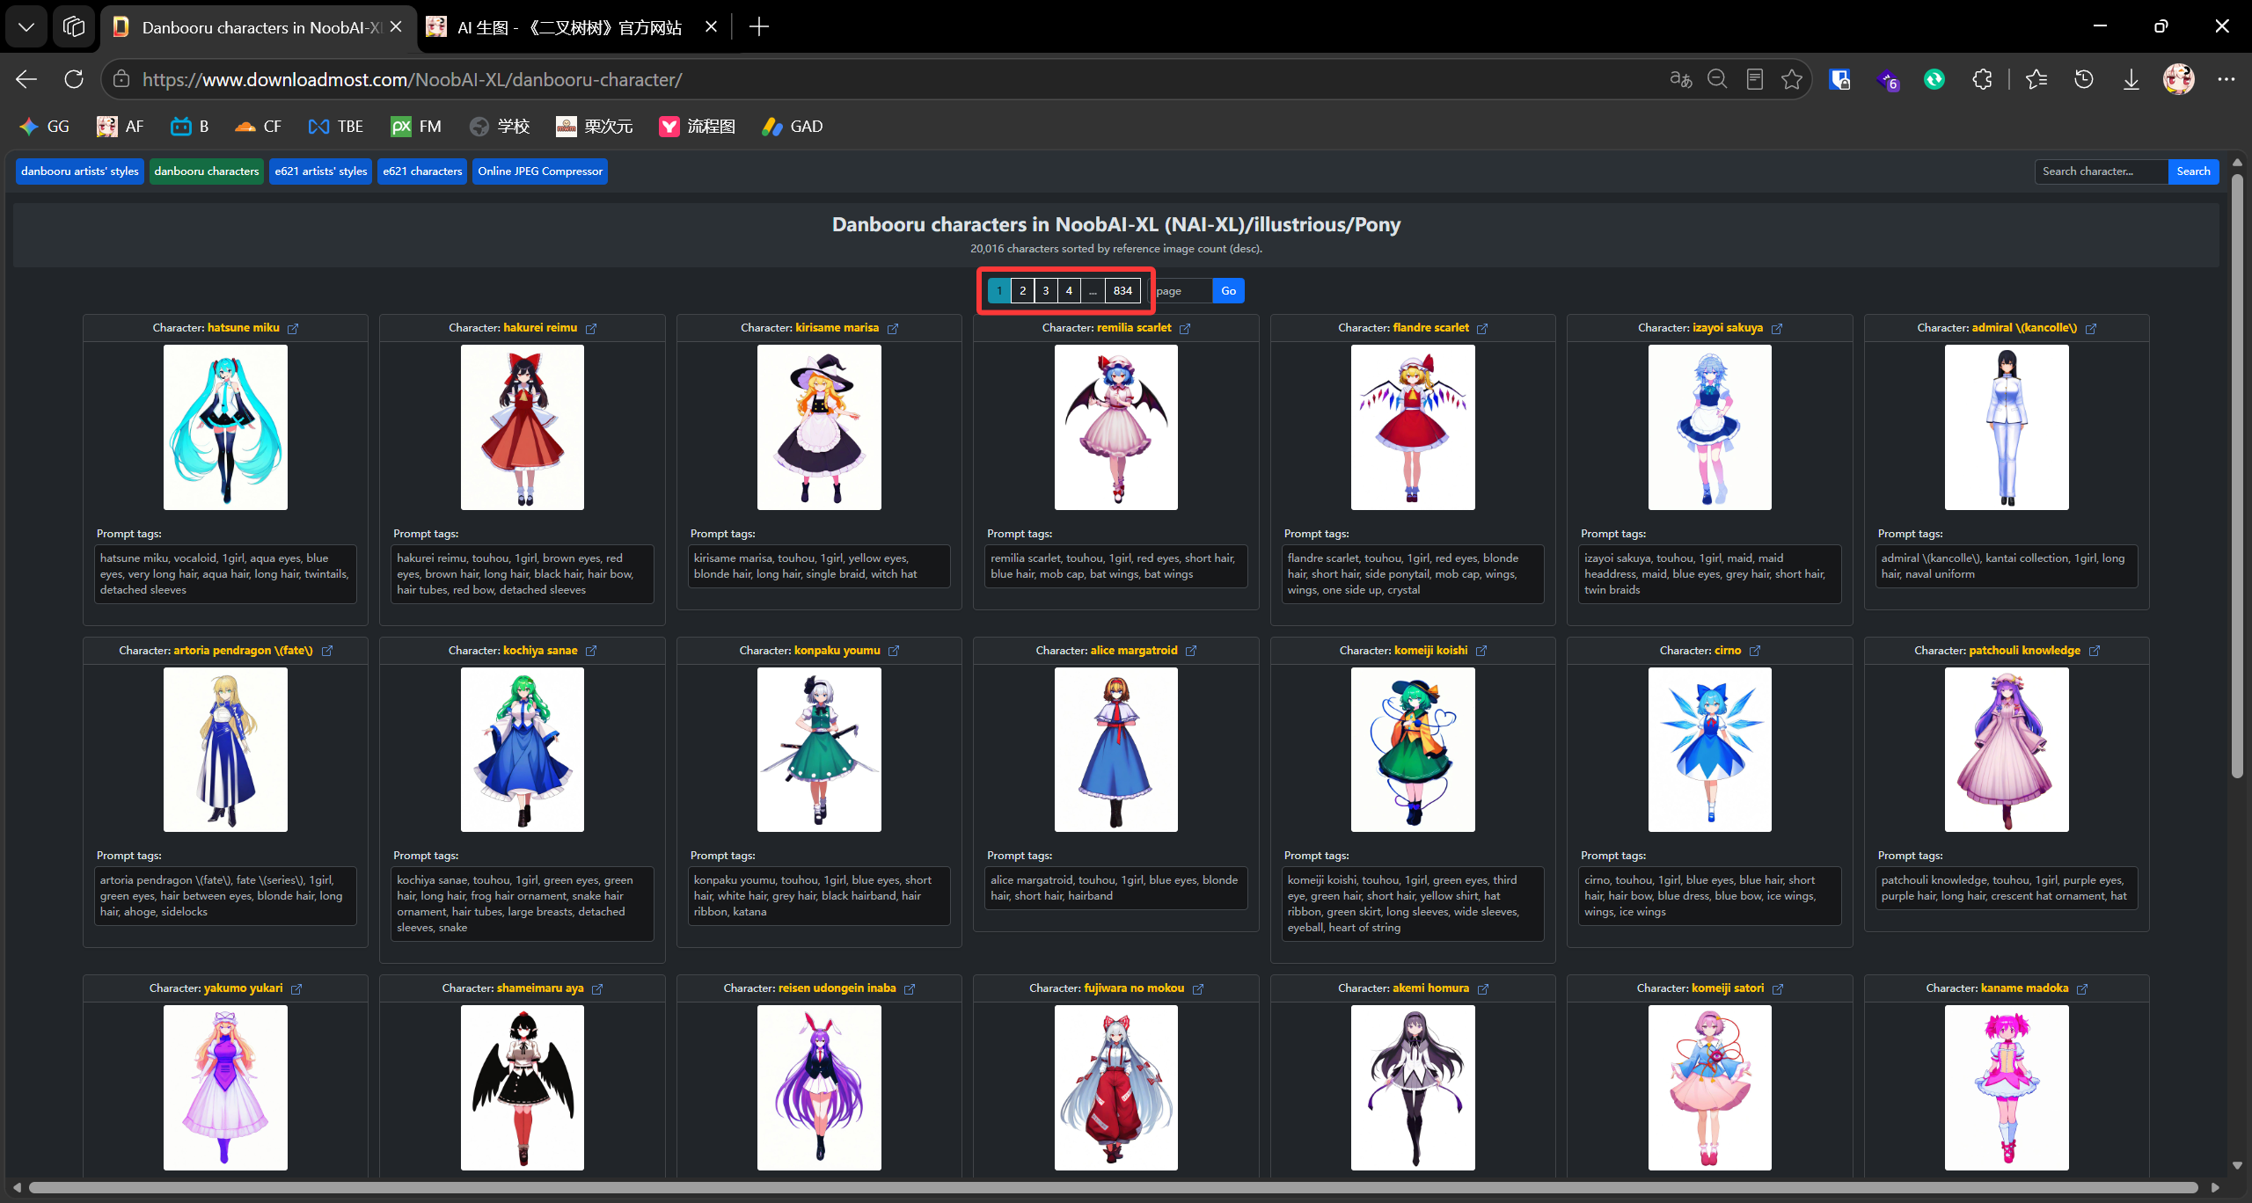Click the page number input field
The width and height of the screenshot is (2252, 1203).
tap(1180, 291)
